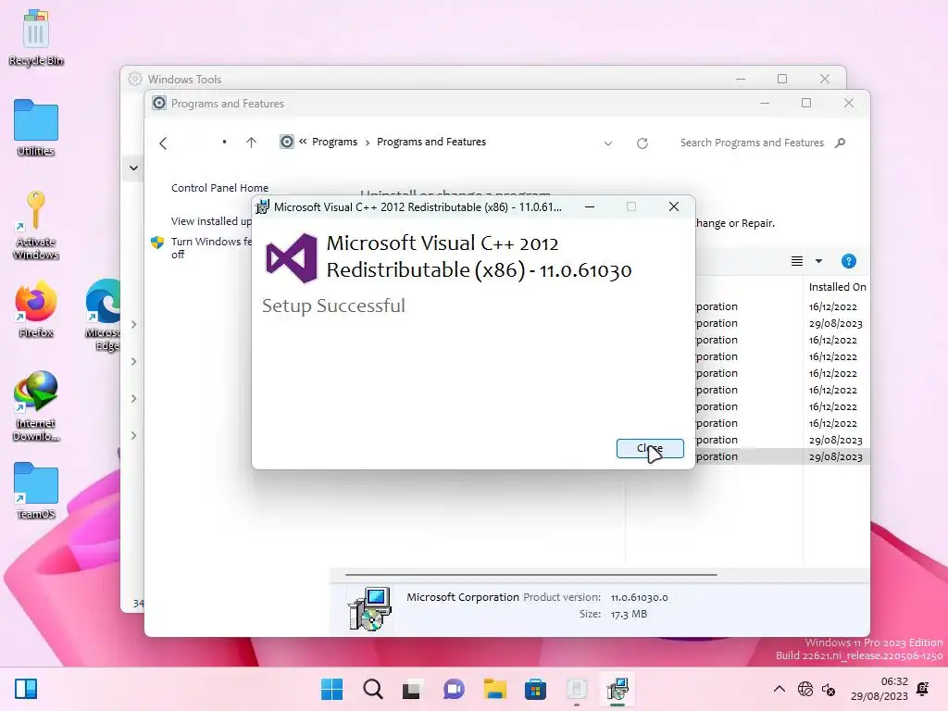Collapse top chevron in Windows Tools sidebar
948x711 pixels.
(133, 168)
